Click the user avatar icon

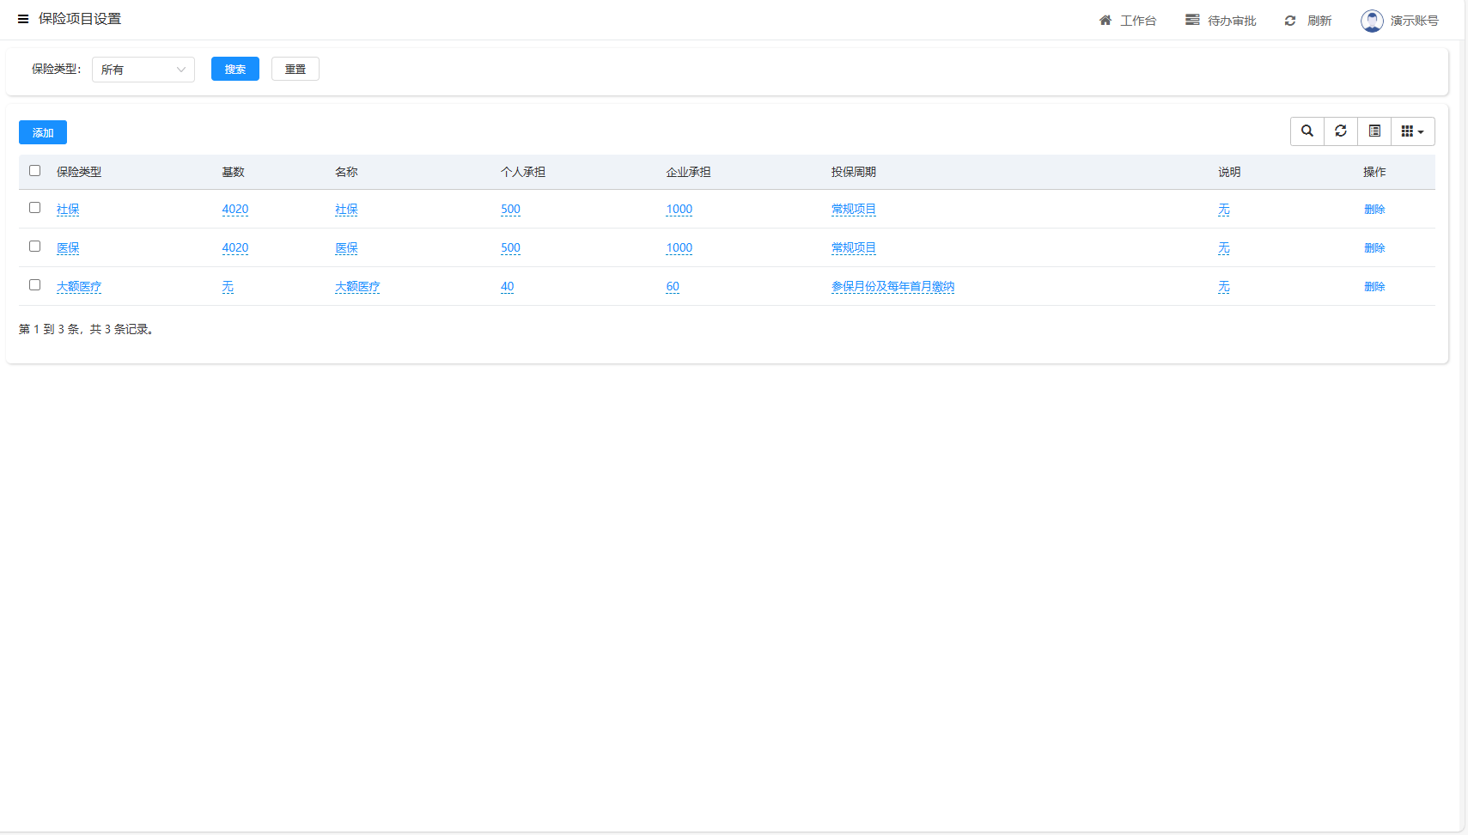pos(1372,21)
